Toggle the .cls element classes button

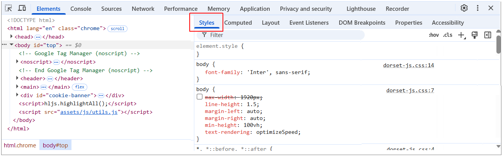pos(447,35)
